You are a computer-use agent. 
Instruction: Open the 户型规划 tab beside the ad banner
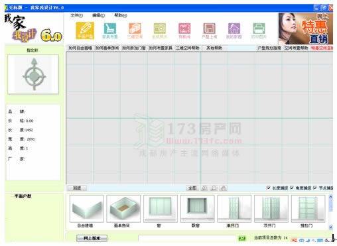pyautogui.click(x=269, y=48)
